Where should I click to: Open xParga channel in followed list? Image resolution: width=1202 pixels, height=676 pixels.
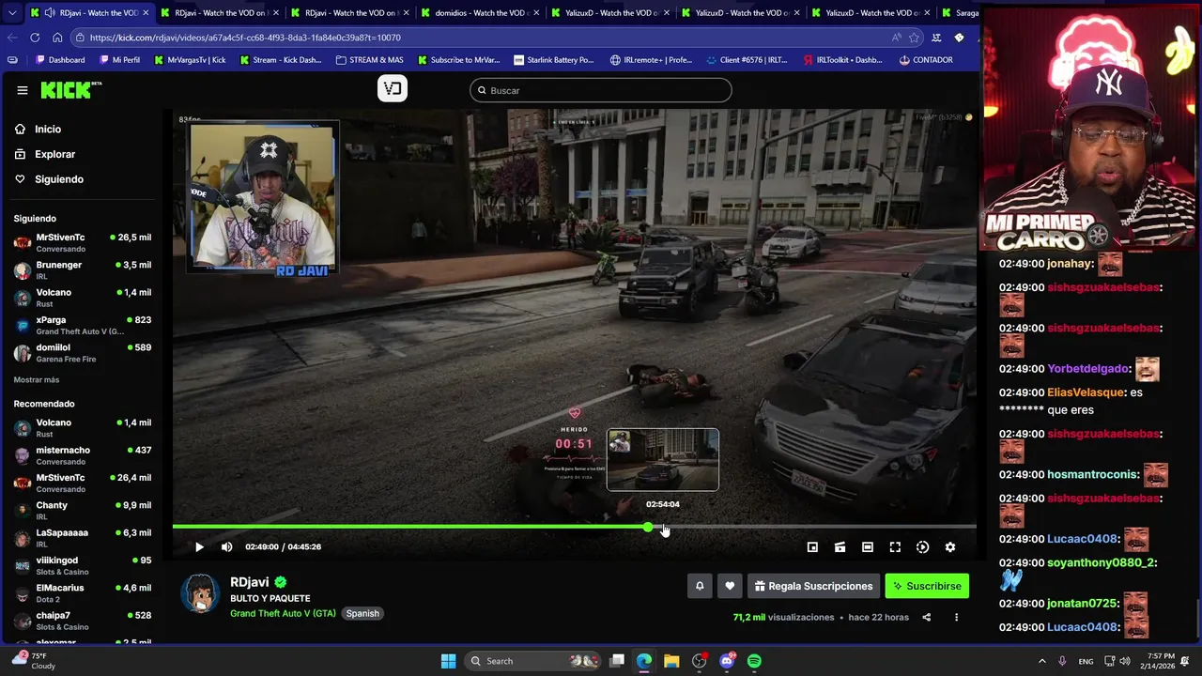83,325
